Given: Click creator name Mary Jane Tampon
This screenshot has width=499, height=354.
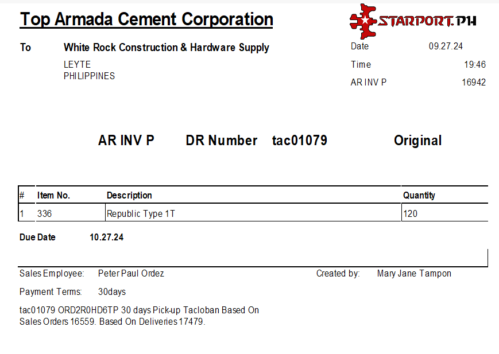Looking at the screenshot, I should pos(414,274).
